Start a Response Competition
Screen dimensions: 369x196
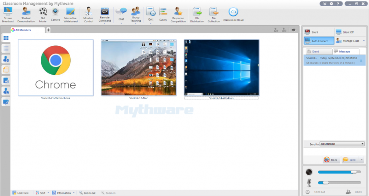point(178,15)
